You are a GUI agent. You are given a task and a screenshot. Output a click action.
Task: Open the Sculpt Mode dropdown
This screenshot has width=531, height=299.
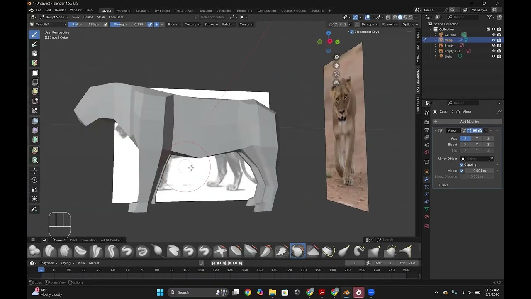[x=55, y=17]
